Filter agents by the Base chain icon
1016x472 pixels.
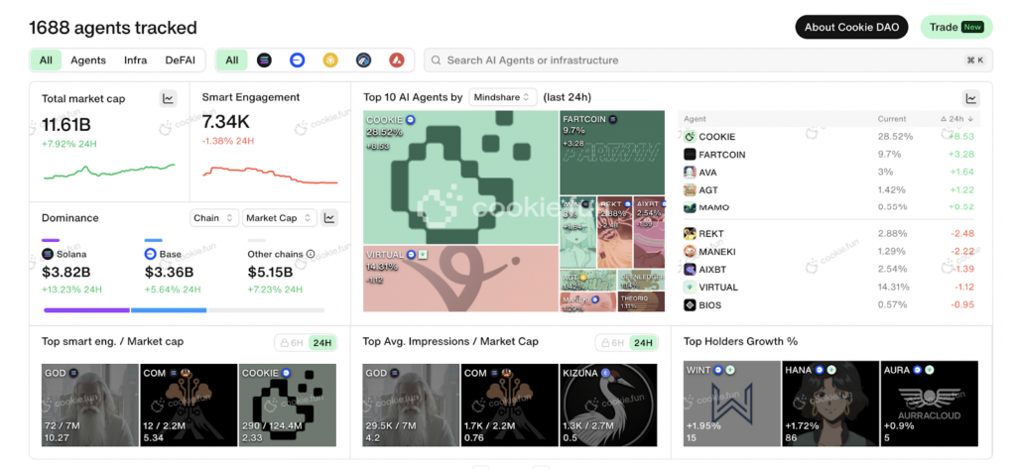click(x=298, y=60)
